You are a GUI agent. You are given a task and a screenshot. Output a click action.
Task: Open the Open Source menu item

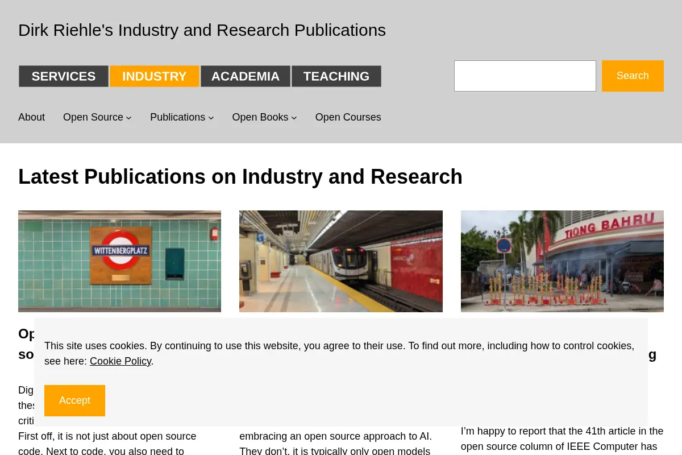pyautogui.click(x=93, y=117)
